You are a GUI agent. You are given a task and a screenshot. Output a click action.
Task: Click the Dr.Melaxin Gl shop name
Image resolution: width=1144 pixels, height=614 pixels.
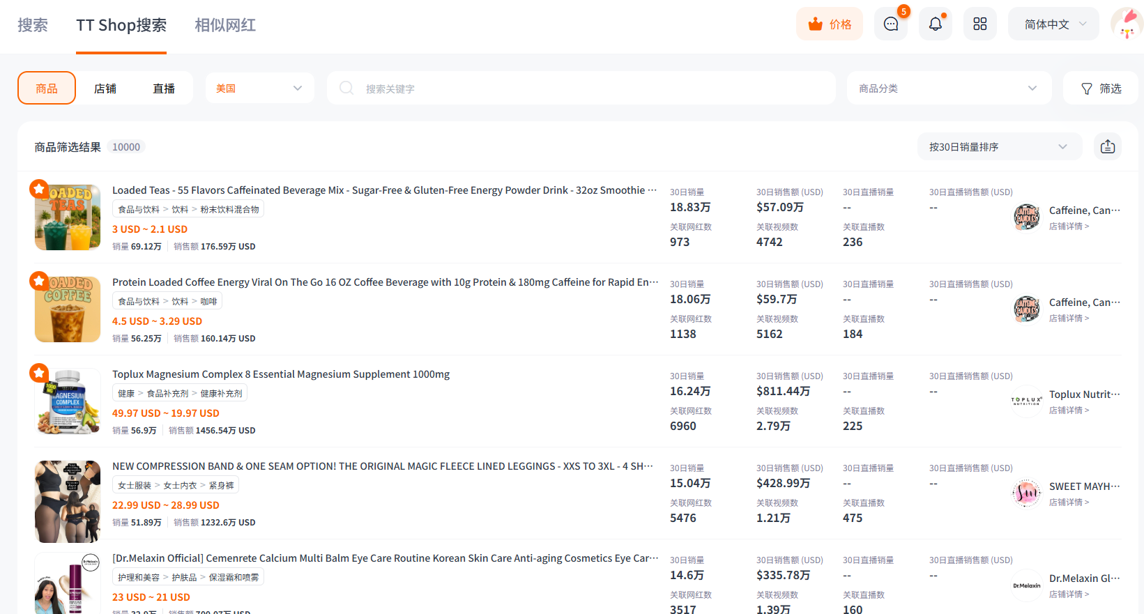pos(1085,578)
